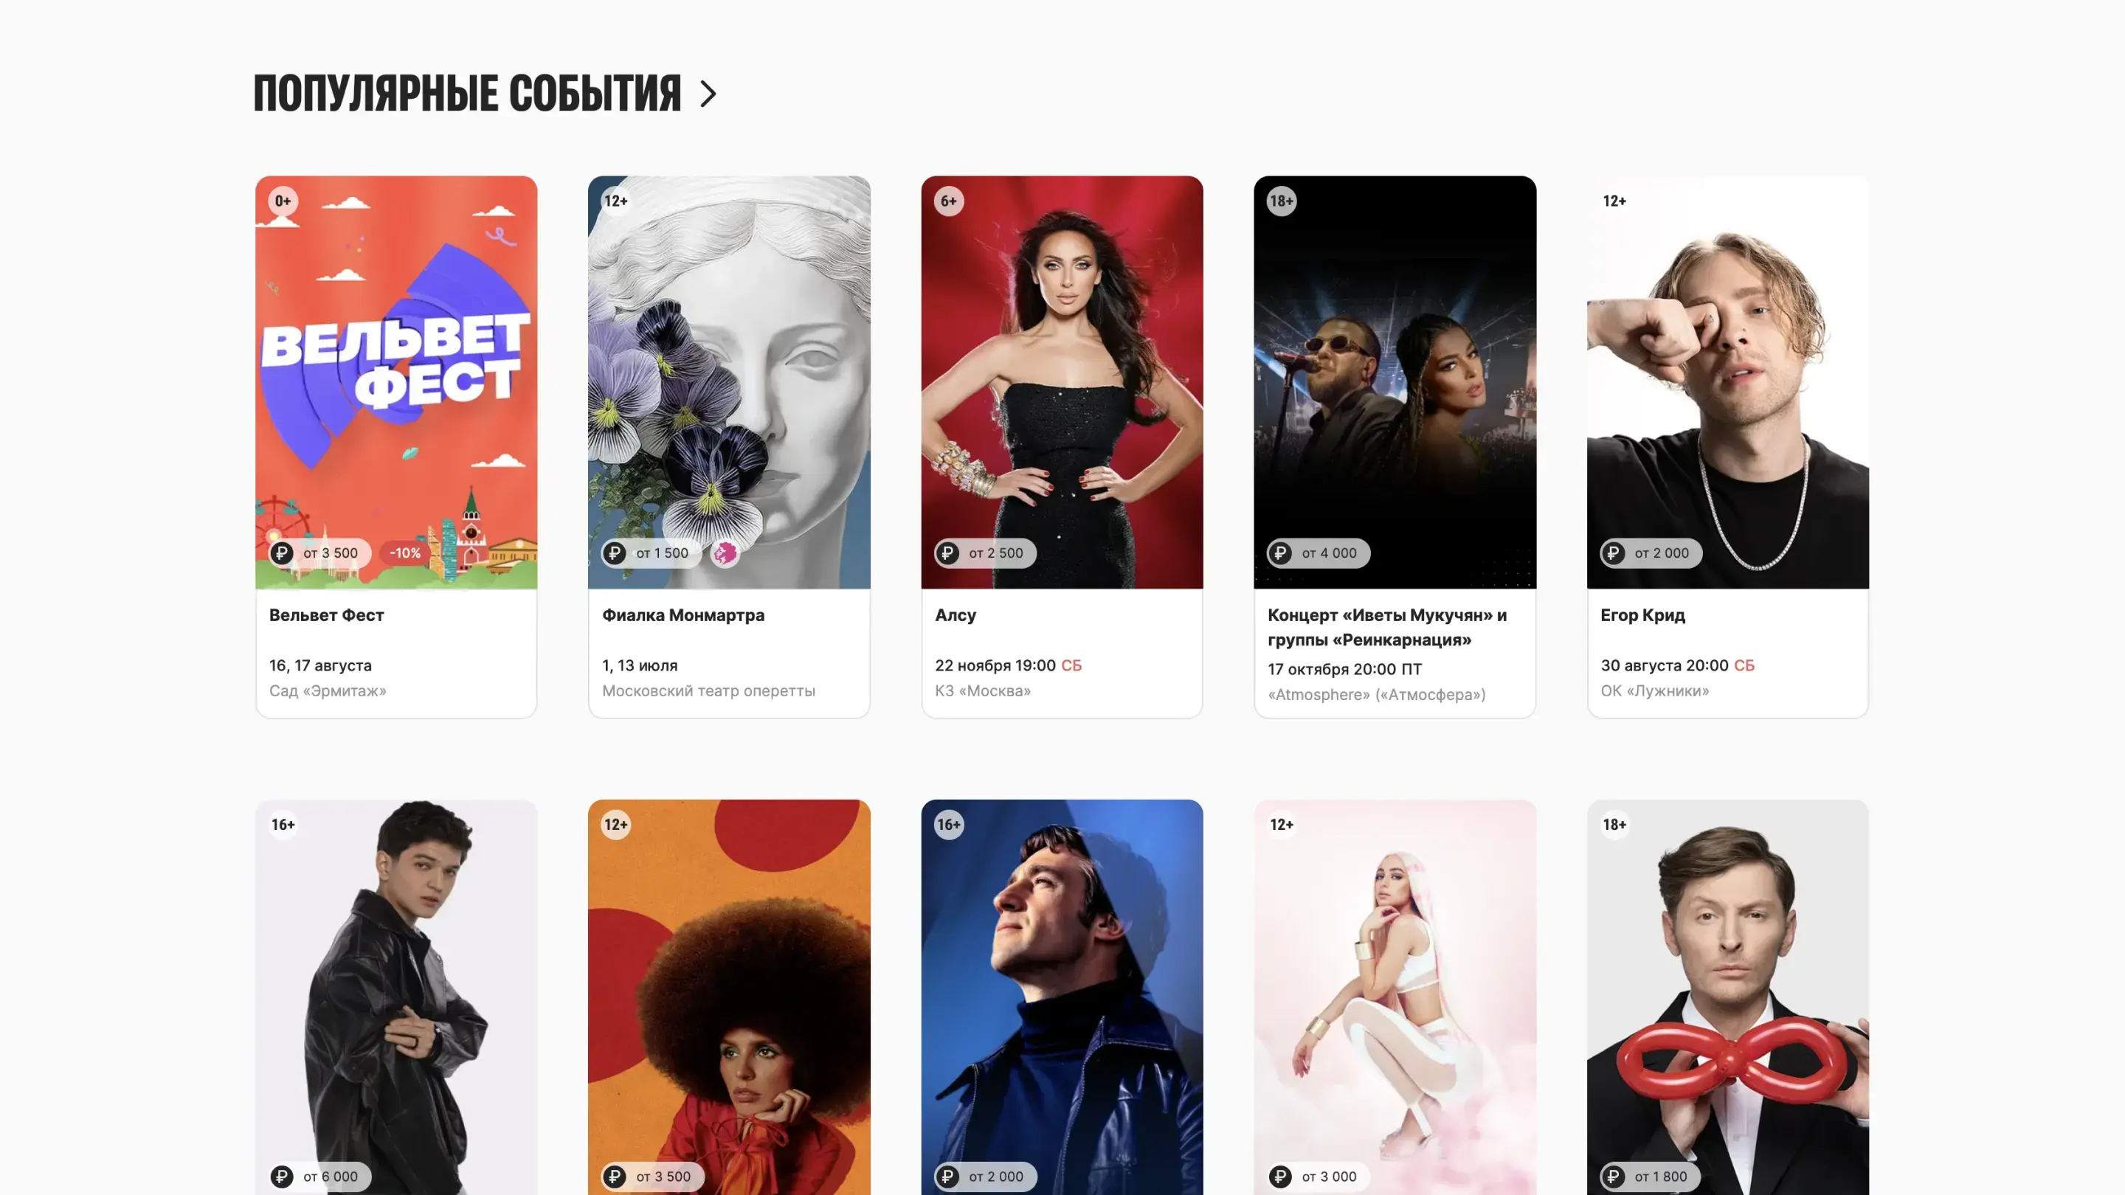Click the 18+ age badge on Иветы Мукучян card
This screenshot has width=2125, height=1195.
1281,201
